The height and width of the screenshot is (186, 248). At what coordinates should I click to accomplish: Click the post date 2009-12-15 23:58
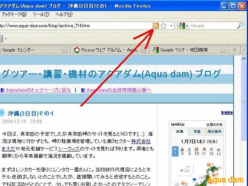pos(22,121)
